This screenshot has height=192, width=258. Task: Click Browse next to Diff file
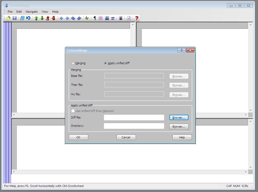pyautogui.click(x=179, y=118)
